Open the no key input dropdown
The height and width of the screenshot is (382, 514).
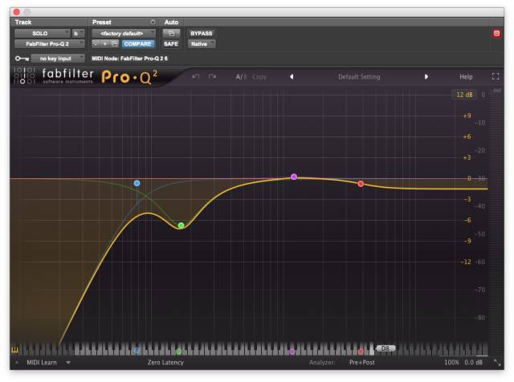(x=58, y=59)
